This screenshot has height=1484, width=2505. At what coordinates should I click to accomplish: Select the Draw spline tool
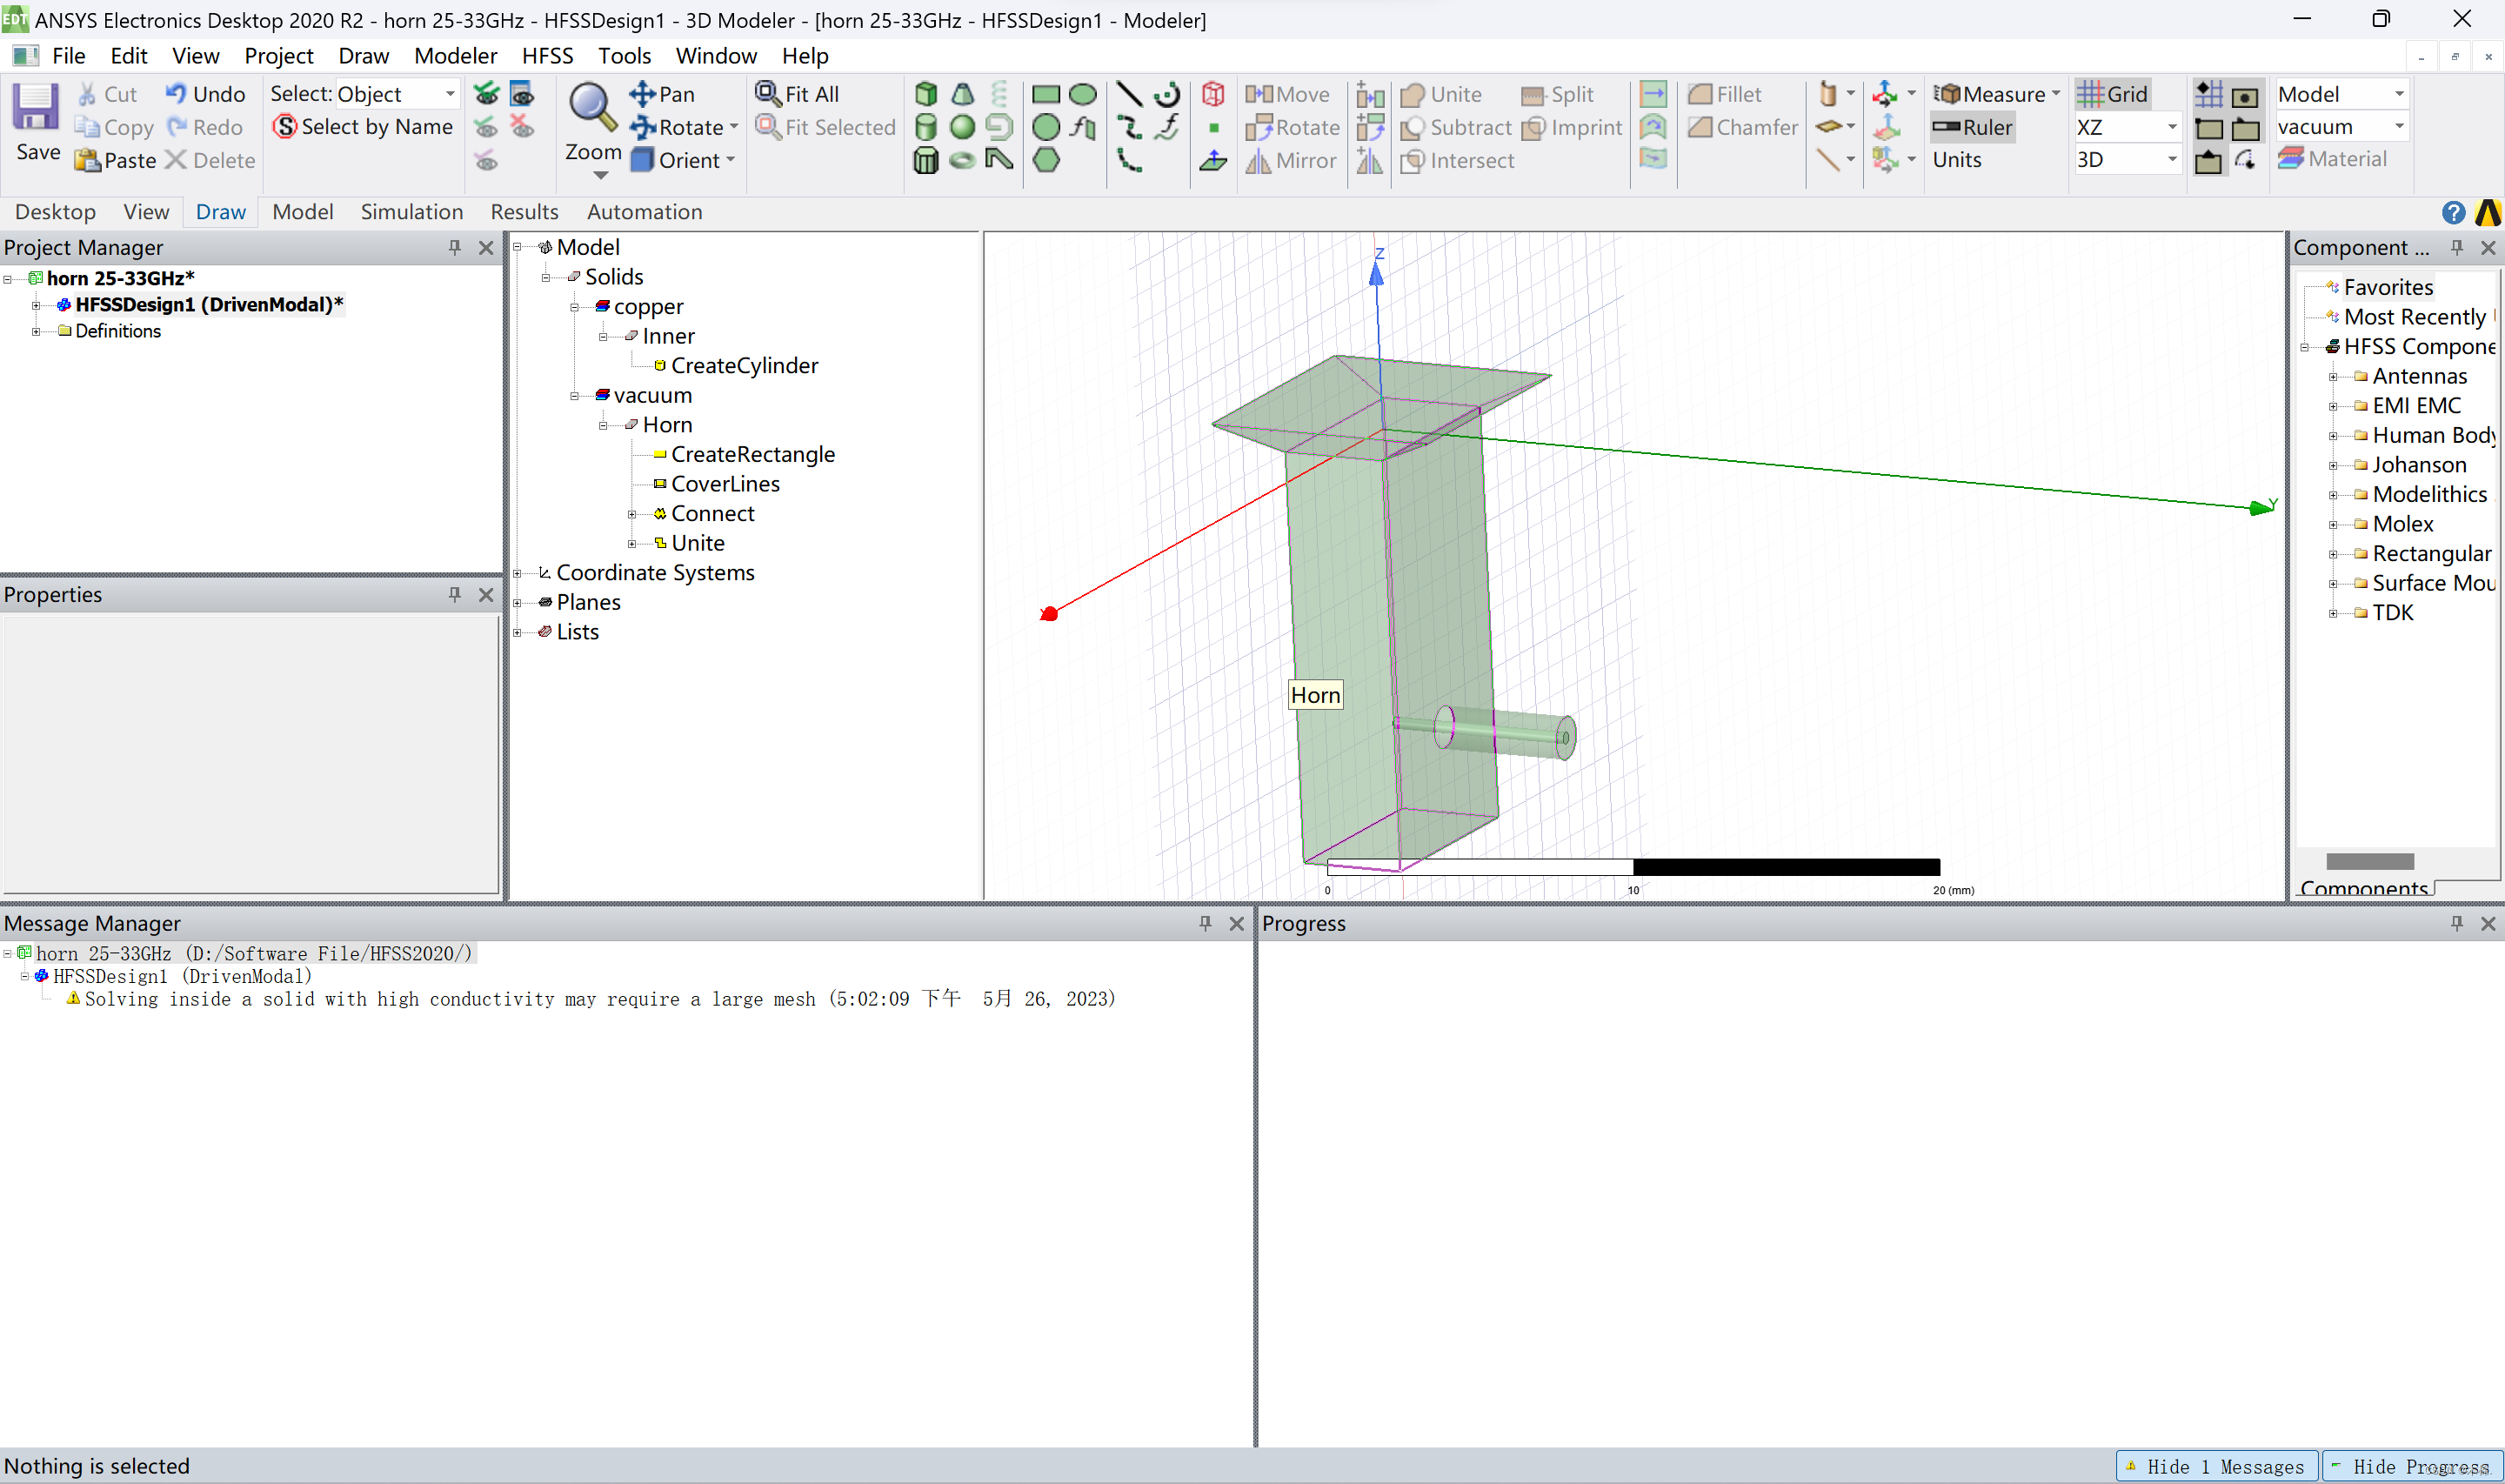(1128, 127)
